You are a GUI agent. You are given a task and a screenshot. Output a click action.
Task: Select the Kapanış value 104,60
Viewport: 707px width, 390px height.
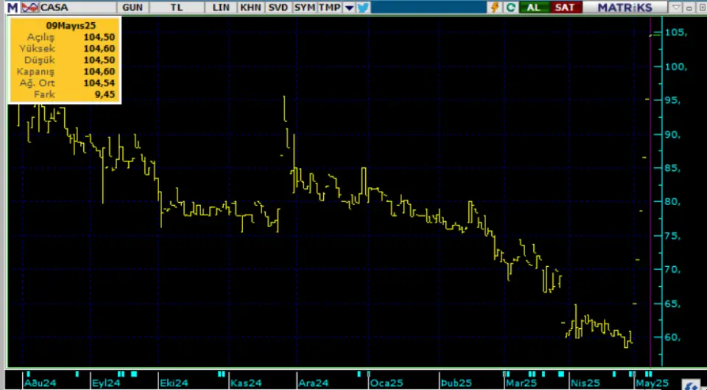[99, 72]
